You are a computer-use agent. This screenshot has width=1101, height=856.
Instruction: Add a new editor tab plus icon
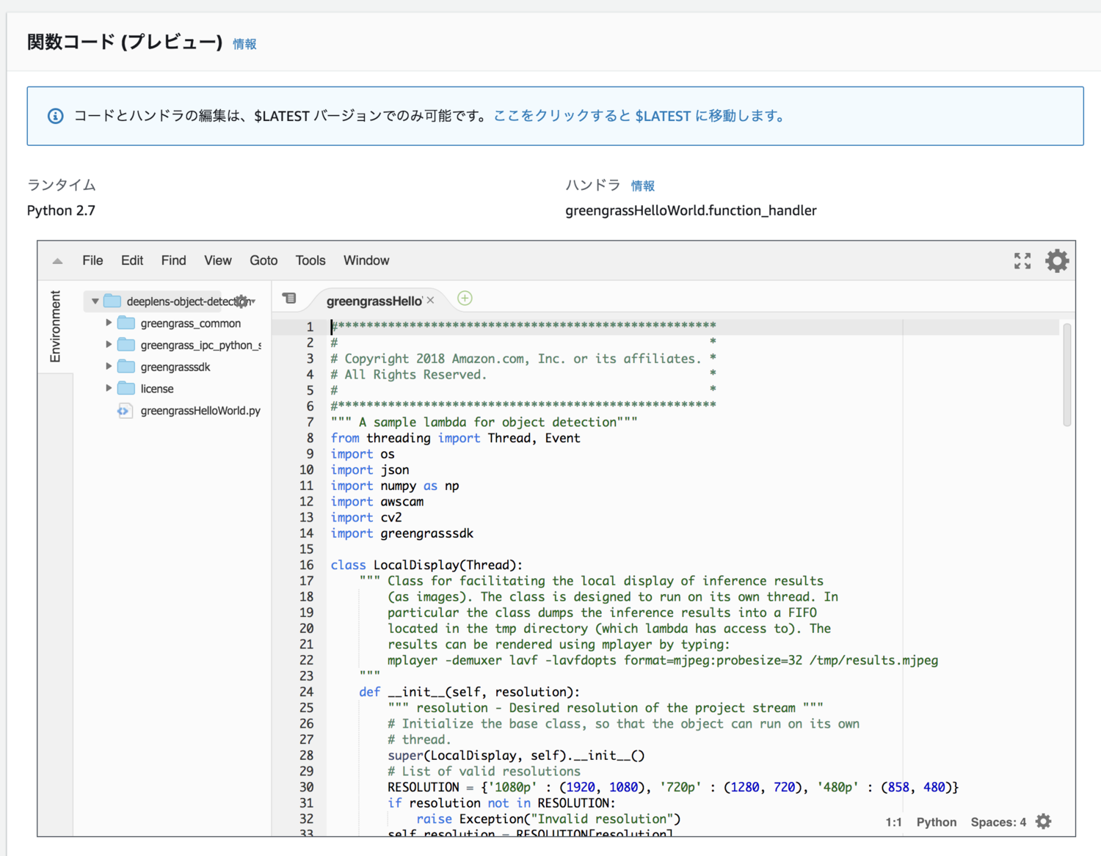coord(465,299)
